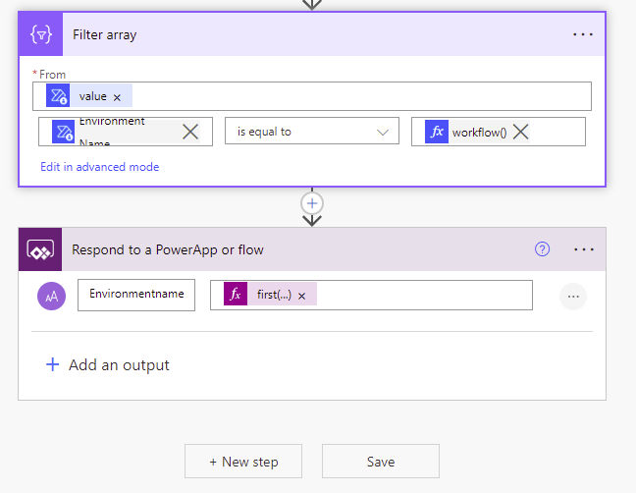
Task: Remove the workflow() expression
Action: click(521, 132)
